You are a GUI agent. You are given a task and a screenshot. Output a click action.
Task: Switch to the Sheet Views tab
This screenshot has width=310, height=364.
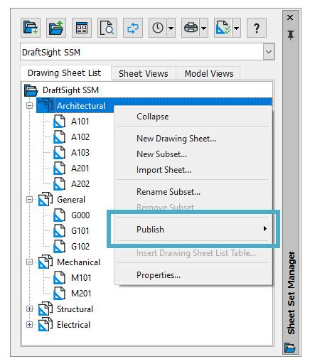144,74
